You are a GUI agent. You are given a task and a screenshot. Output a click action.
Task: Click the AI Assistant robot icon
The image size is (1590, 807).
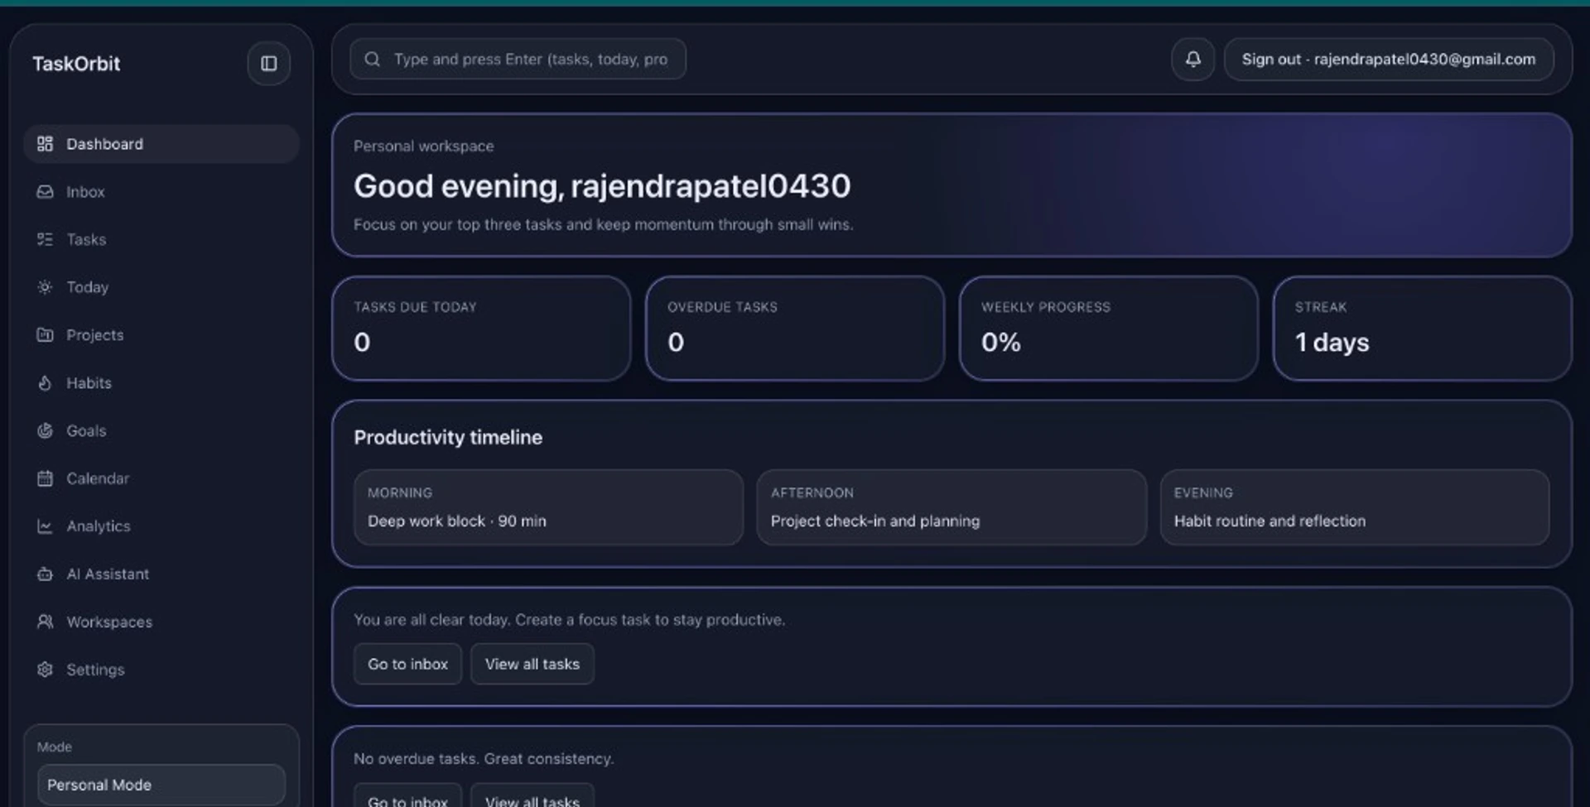point(46,574)
